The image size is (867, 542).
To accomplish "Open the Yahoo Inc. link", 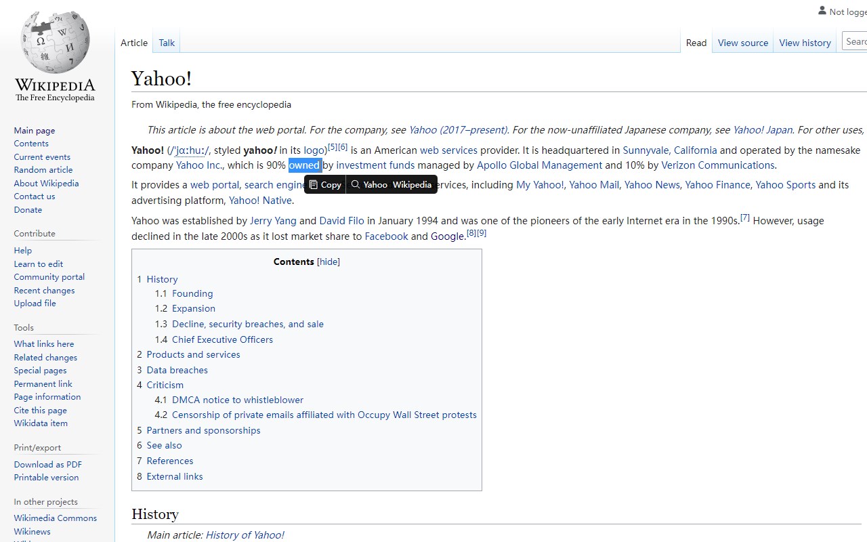I will pos(198,165).
